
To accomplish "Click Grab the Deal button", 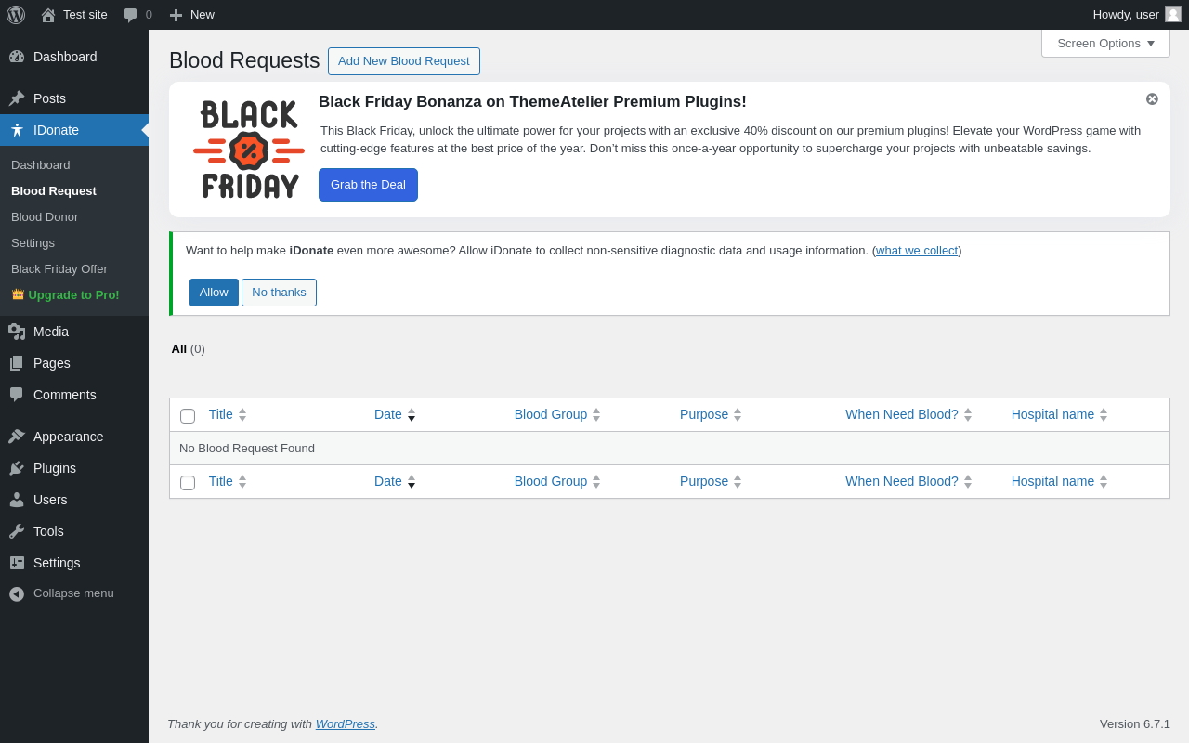I will pos(368,185).
